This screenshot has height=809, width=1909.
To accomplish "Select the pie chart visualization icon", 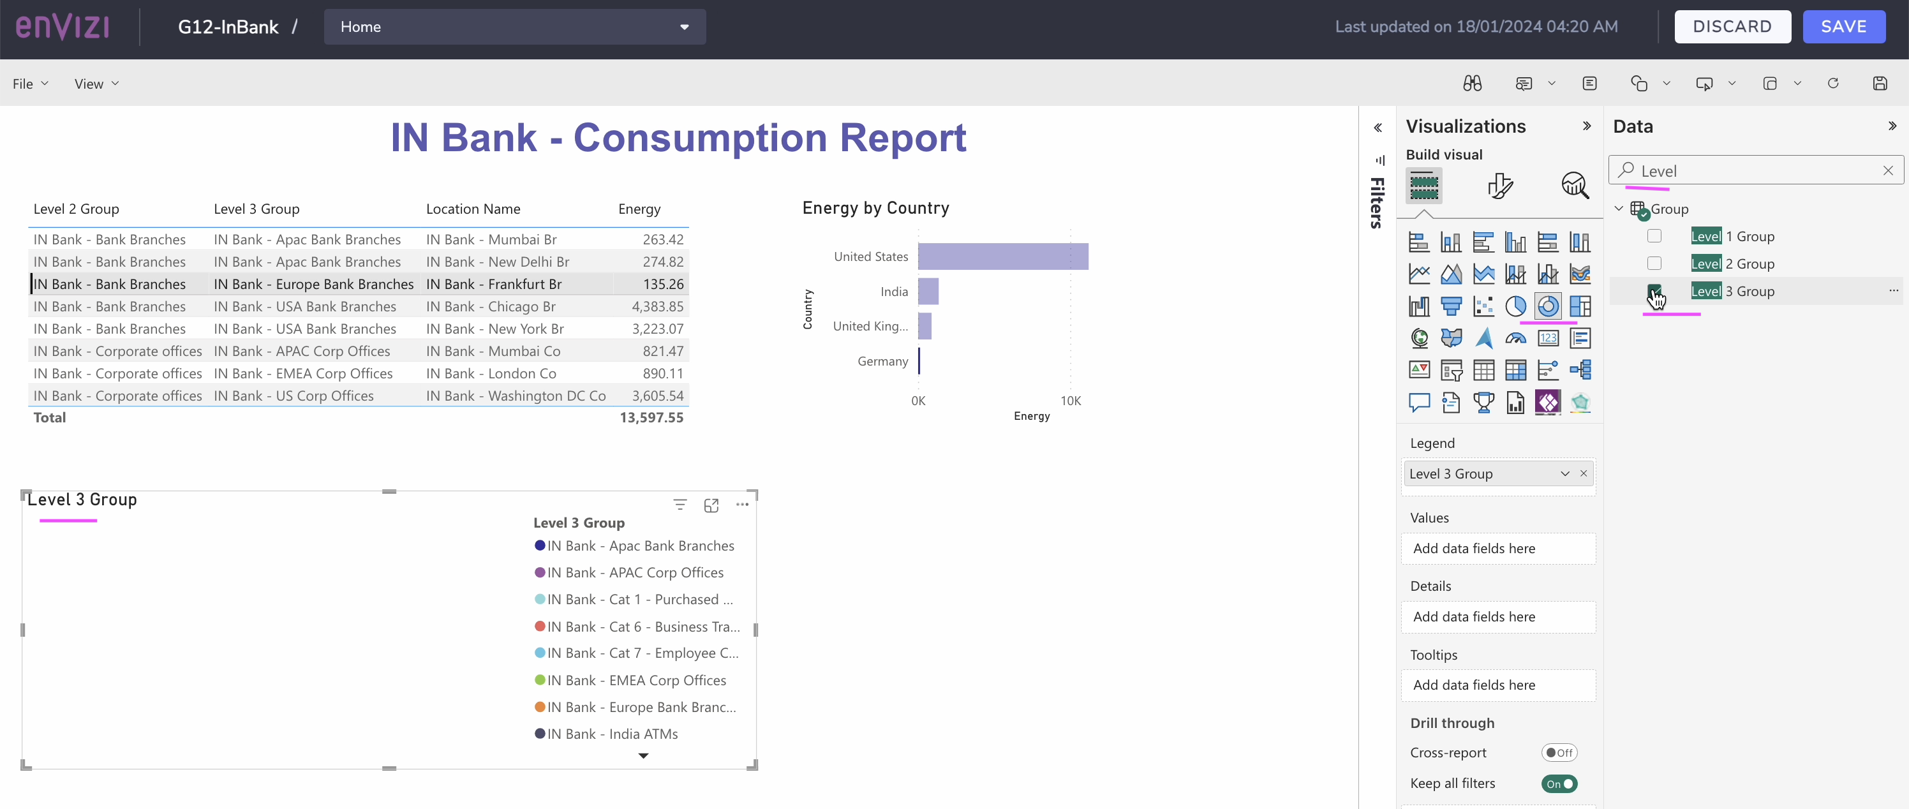I will tap(1516, 306).
